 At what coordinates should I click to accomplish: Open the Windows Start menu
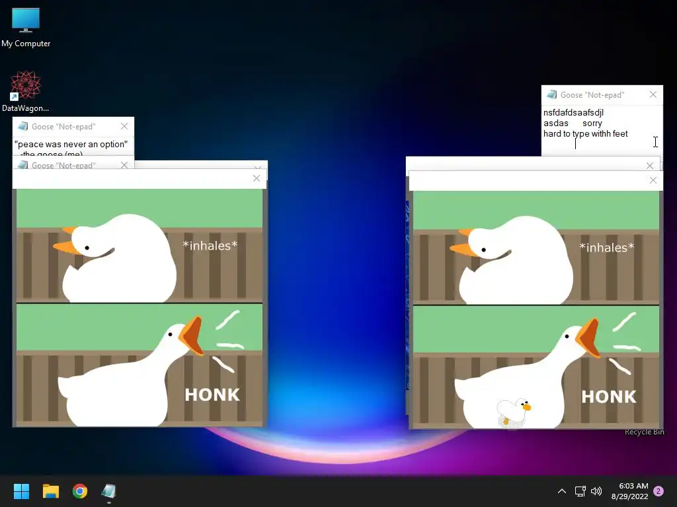[x=21, y=491]
